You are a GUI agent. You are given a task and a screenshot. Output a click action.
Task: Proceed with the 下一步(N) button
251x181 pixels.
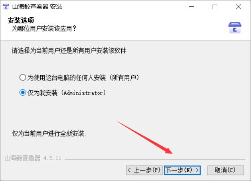pyautogui.click(x=183, y=170)
